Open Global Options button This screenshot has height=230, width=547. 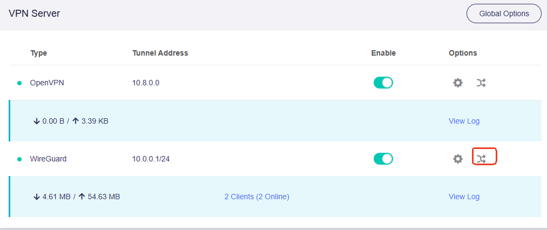pyautogui.click(x=504, y=13)
